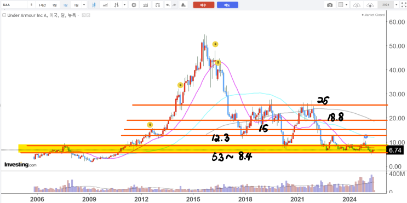Click the current price label 6.74

click(x=395, y=150)
